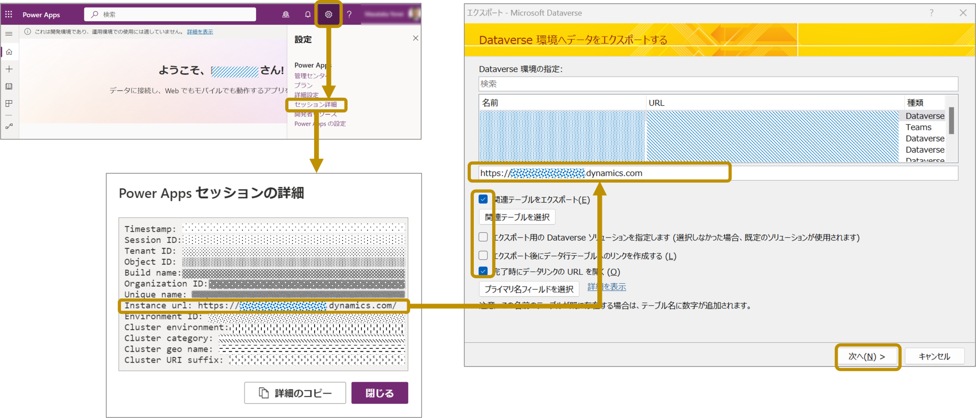Open the settings gear in Power Apps
This screenshot has width=976, height=418.
click(329, 14)
